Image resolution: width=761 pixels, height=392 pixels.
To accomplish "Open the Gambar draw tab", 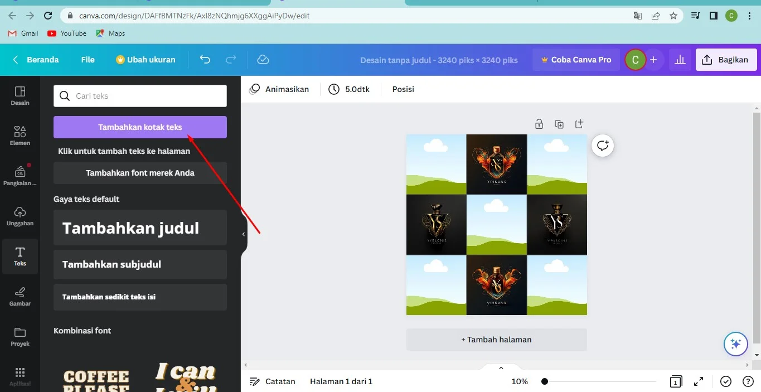I will [x=20, y=296].
